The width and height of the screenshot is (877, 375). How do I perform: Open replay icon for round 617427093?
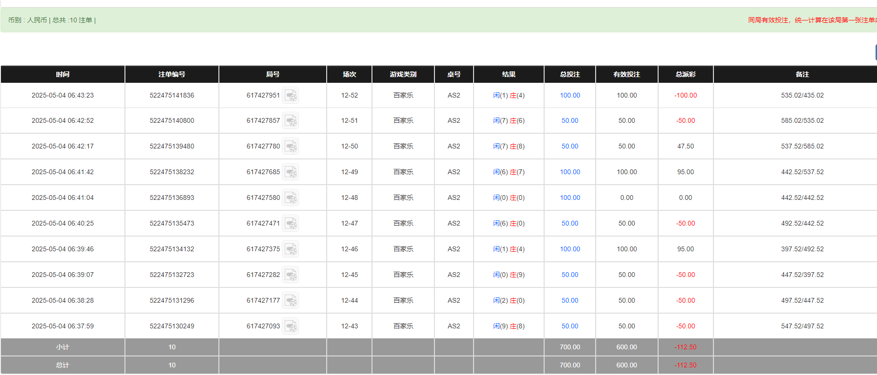290,326
